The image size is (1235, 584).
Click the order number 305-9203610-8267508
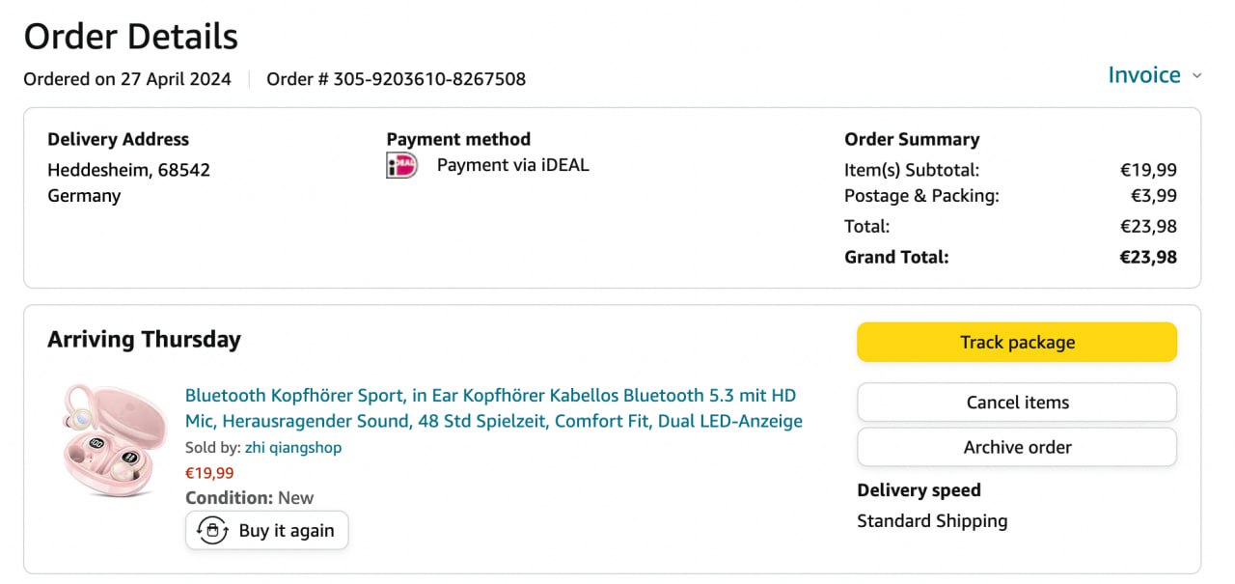click(x=429, y=79)
